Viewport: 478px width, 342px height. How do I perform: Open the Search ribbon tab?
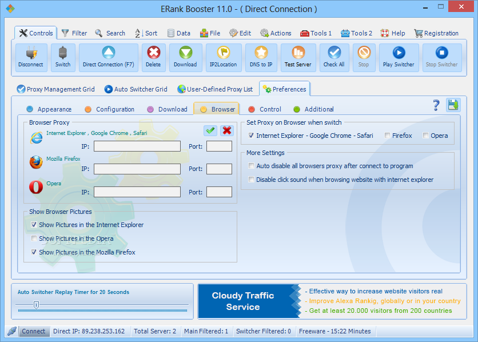click(x=110, y=33)
